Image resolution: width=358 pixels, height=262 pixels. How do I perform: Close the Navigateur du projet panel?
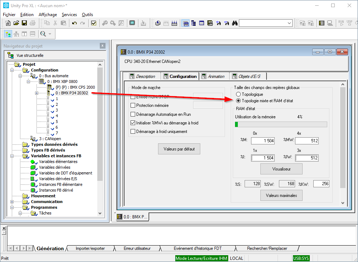[103, 46]
